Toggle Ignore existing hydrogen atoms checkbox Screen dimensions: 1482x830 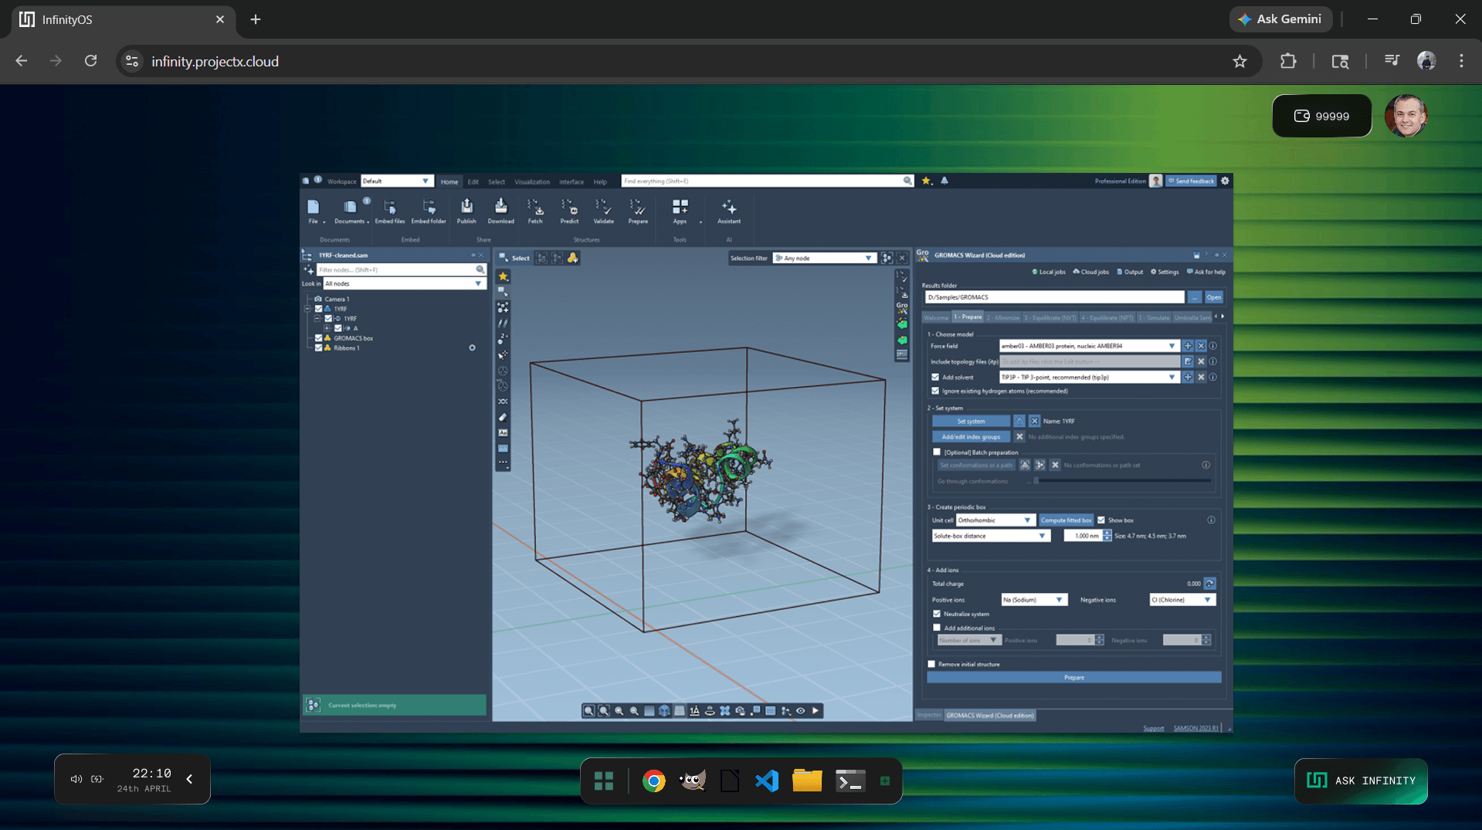(x=935, y=391)
